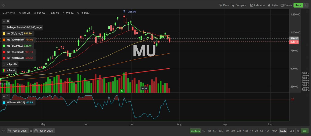Click the crosshair cursor icon
311x136 pixels.
click(x=3, y=5)
